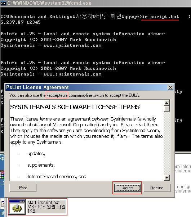Click the license text scroll down arrow

point(167,177)
